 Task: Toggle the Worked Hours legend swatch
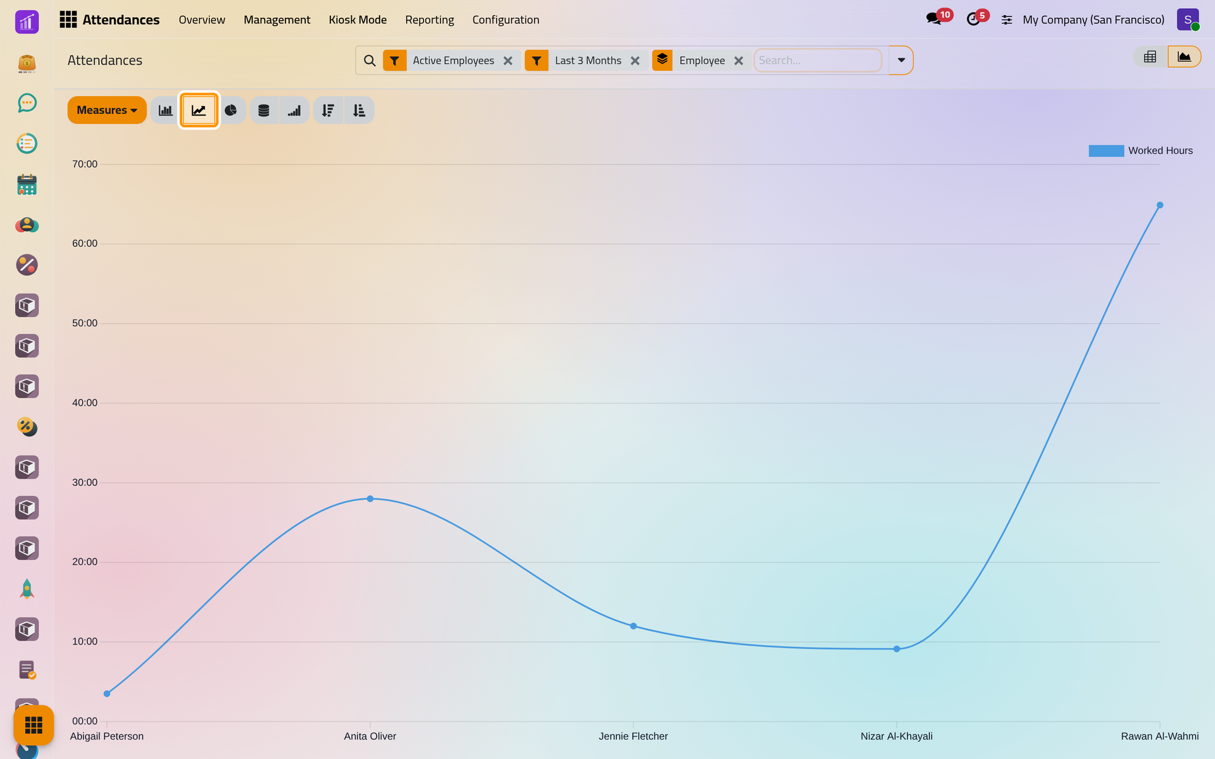tap(1106, 151)
